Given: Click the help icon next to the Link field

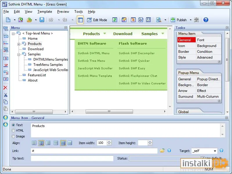Looking at the screenshot, I should click(x=169, y=151).
